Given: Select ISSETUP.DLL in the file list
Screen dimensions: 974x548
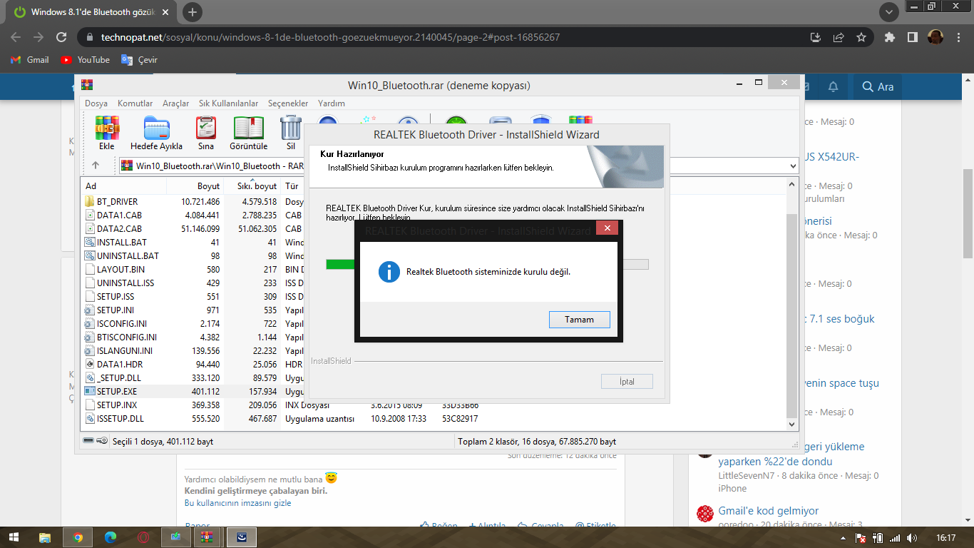Looking at the screenshot, I should [x=121, y=419].
